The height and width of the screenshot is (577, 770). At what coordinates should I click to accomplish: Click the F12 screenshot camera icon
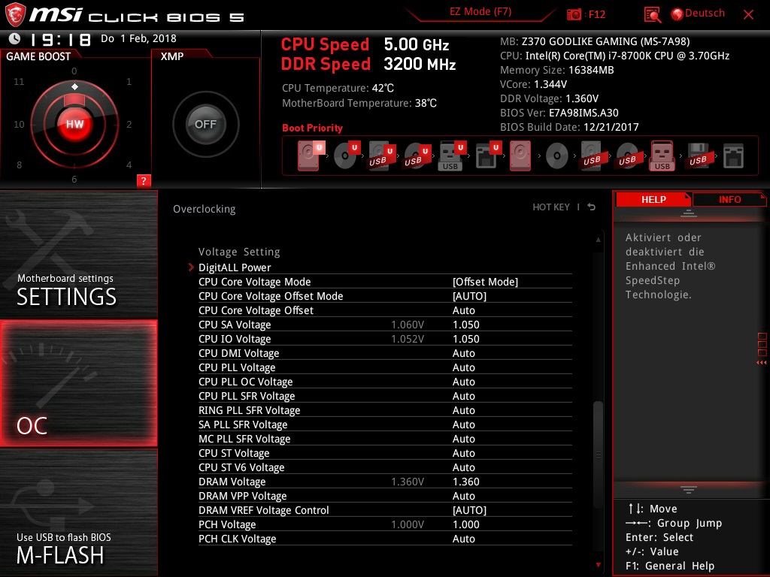click(x=573, y=14)
